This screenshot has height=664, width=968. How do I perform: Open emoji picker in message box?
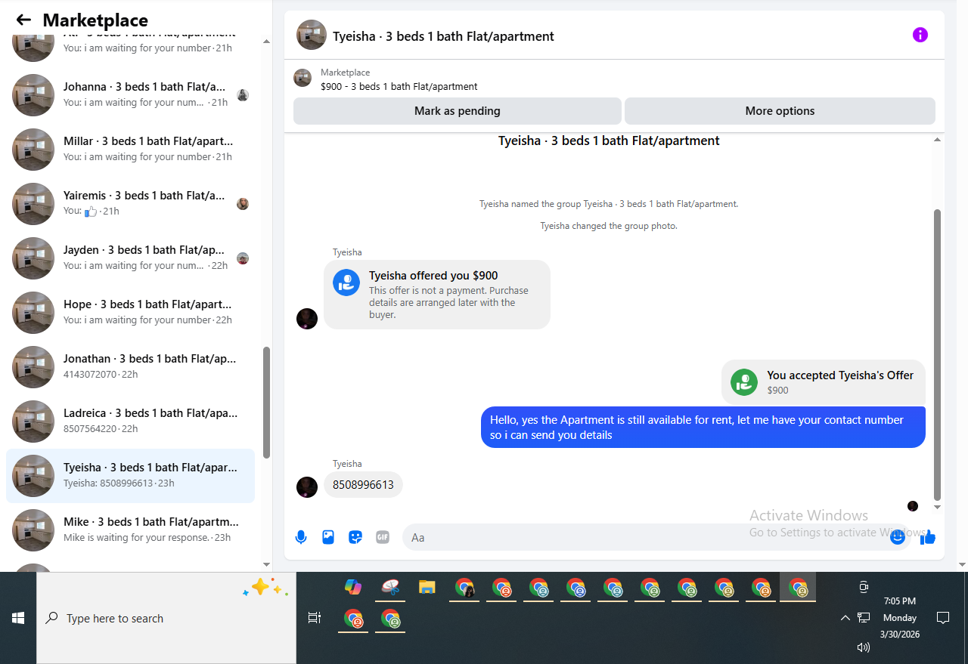tap(898, 537)
